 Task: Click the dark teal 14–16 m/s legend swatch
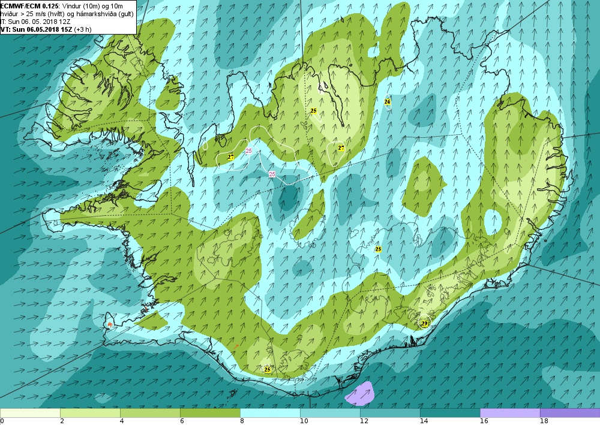(x=450, y=413)
